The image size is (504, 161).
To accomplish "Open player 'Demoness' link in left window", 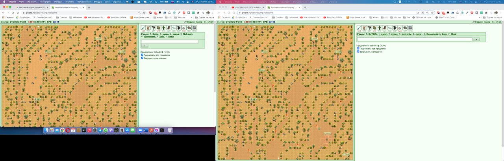I will (150, 37).
